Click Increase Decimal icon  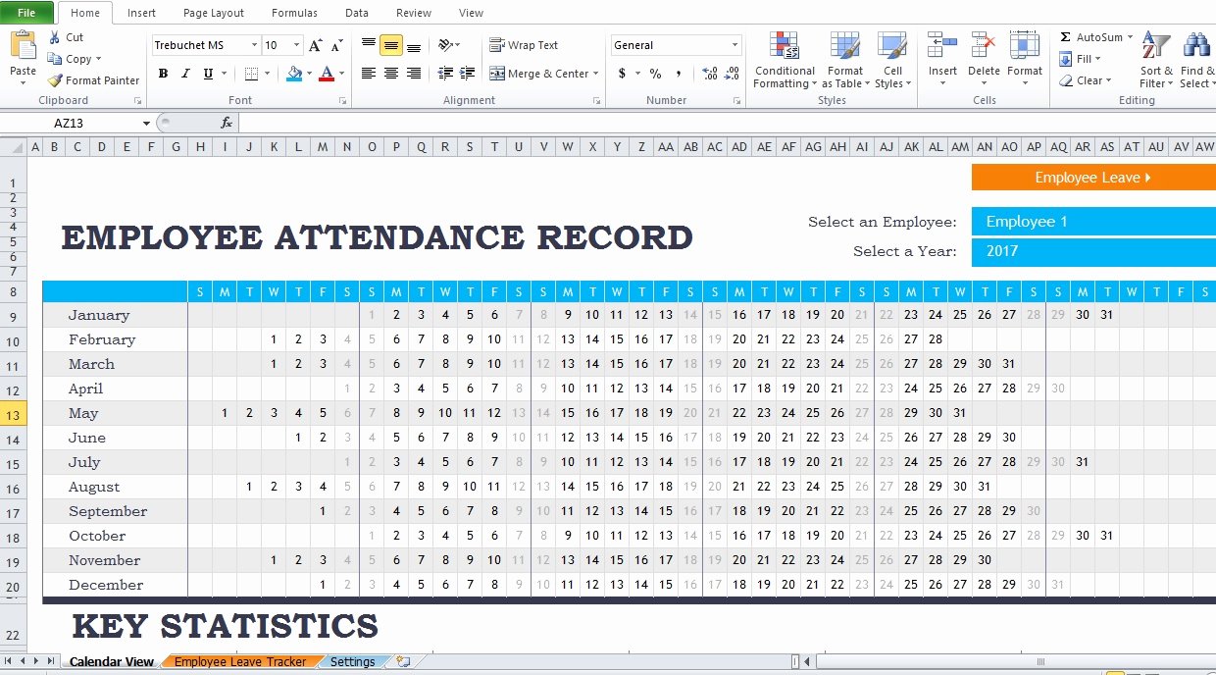coord(710,74)
